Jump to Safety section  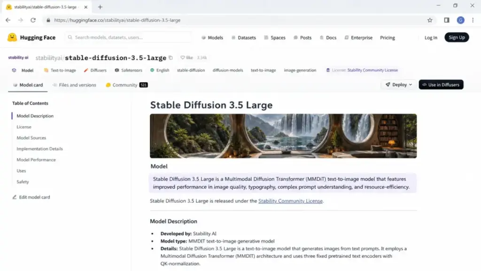point(23,182)
